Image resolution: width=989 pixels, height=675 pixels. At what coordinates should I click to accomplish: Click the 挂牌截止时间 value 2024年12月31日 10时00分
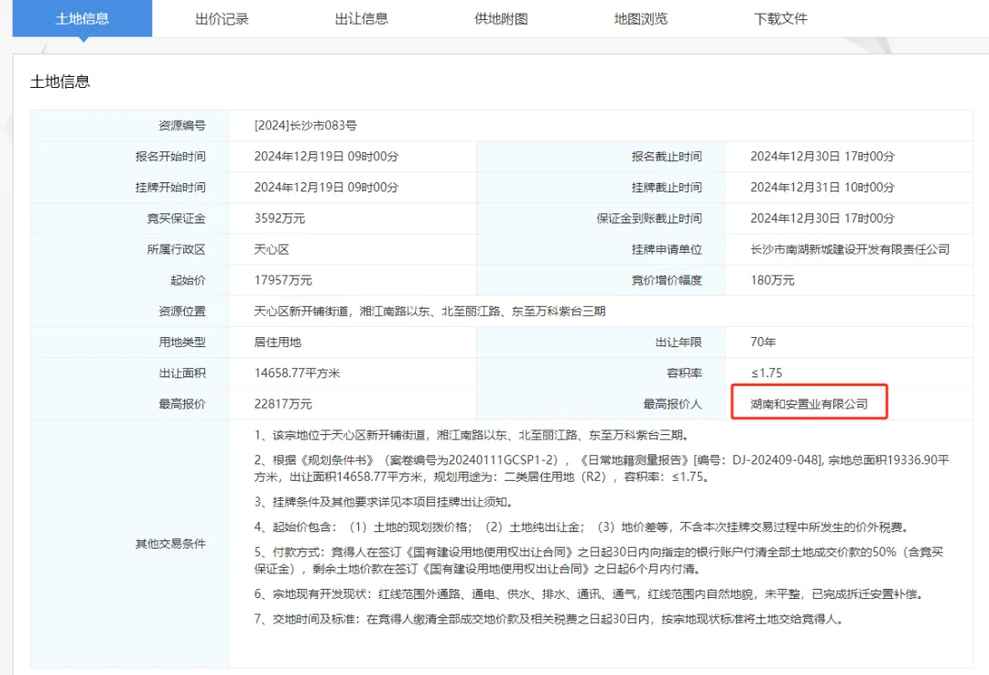coord(822,188)
